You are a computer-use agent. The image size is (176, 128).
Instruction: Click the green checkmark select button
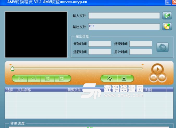click(x=47, y=79)
